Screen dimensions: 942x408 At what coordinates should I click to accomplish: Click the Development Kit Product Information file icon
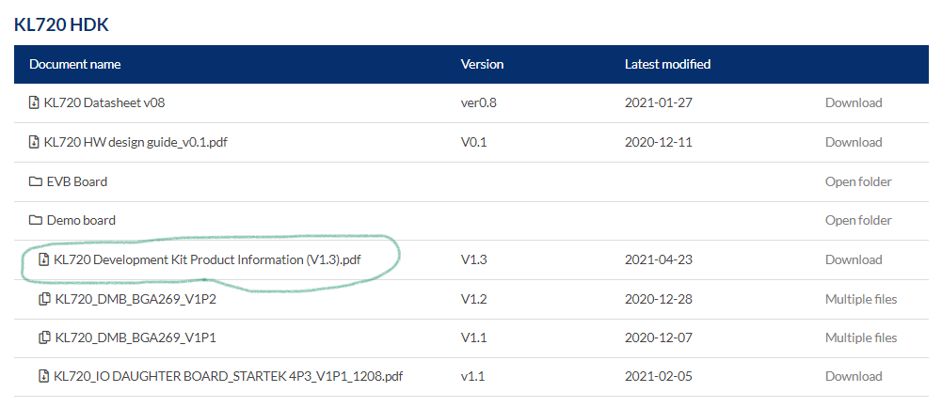tap(44, 259)
